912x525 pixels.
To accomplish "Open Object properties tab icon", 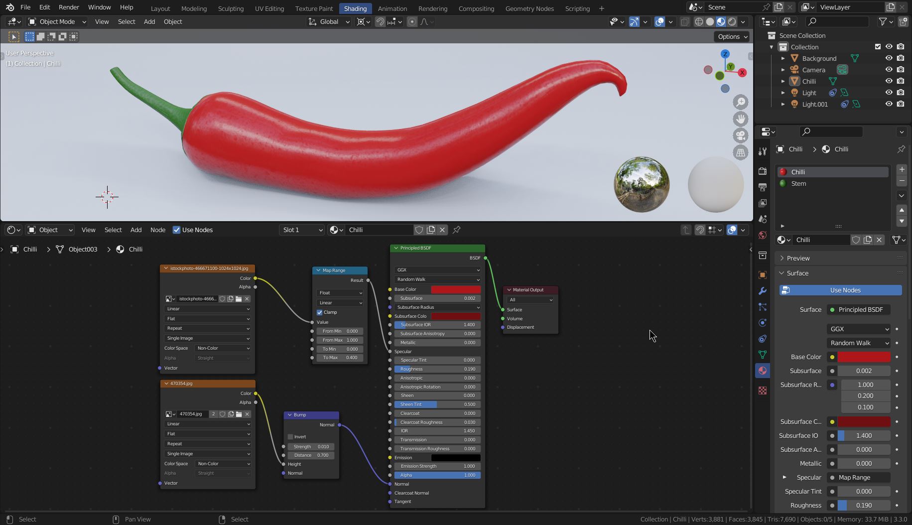I will 762,275.
